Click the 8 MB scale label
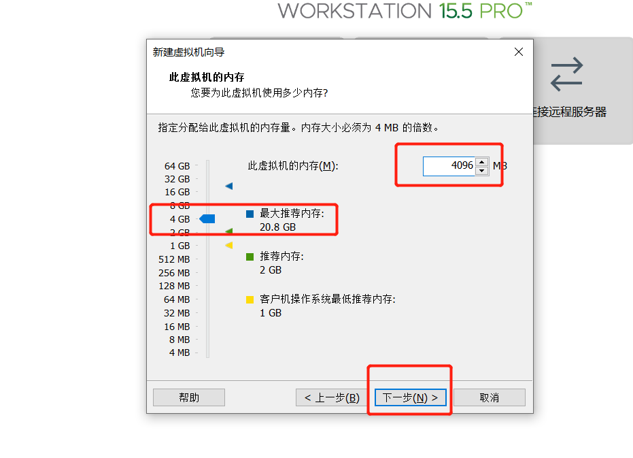This screenshot has width=633, height=458. tap(179, 340)
